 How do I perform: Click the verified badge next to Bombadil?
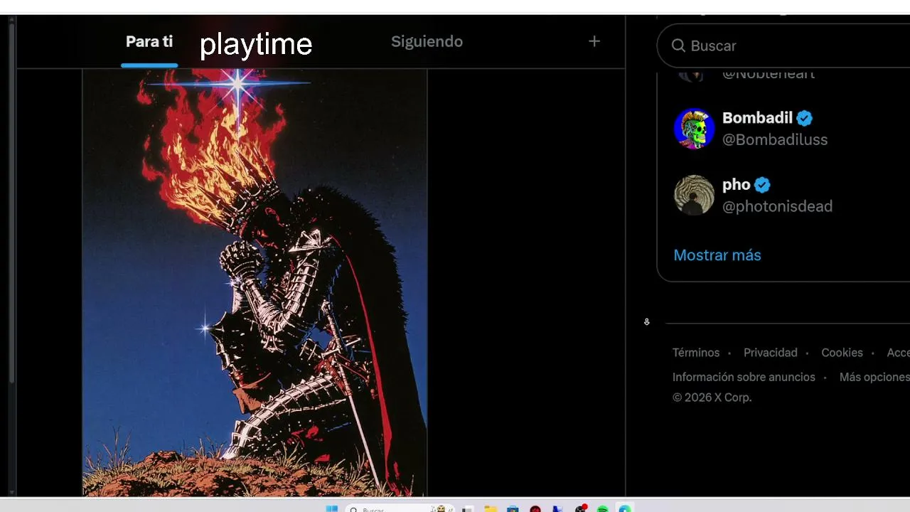(x=804, y=118)
